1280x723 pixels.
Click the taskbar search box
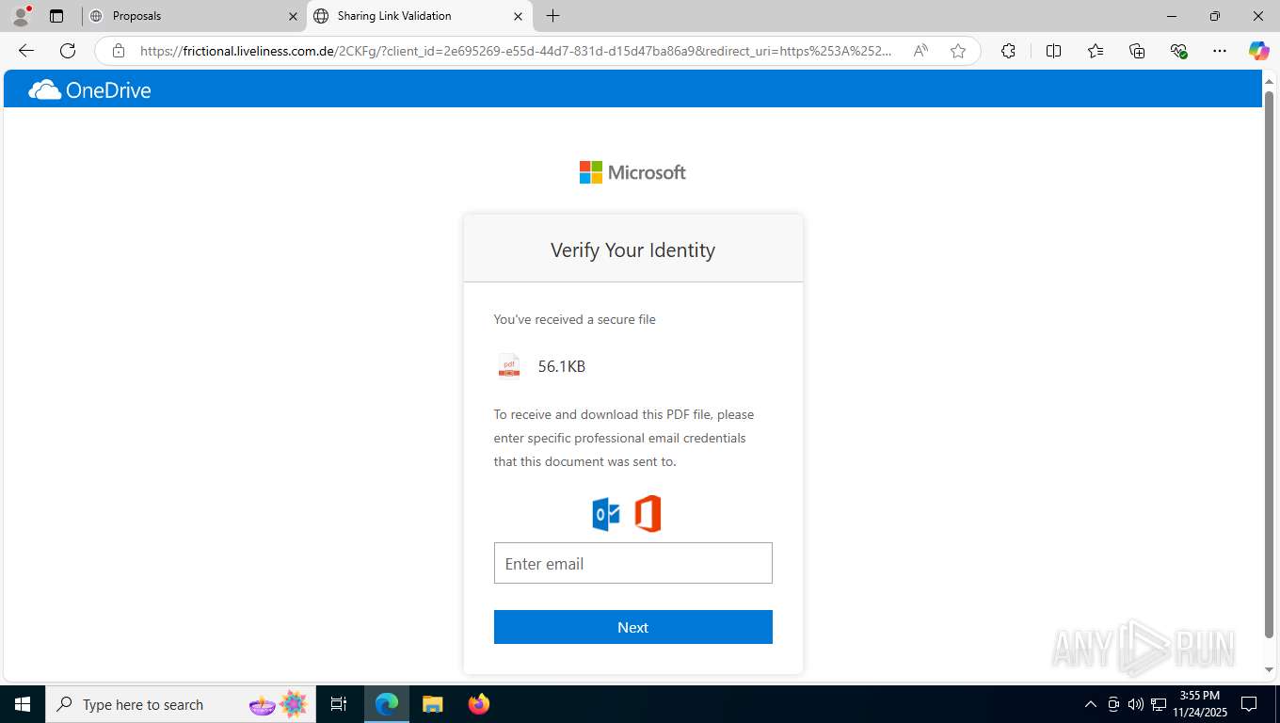(179, 704)
